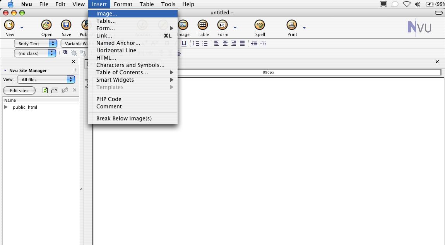
Task: Toggle align center for the paragraph
Action: pos(225,44)
